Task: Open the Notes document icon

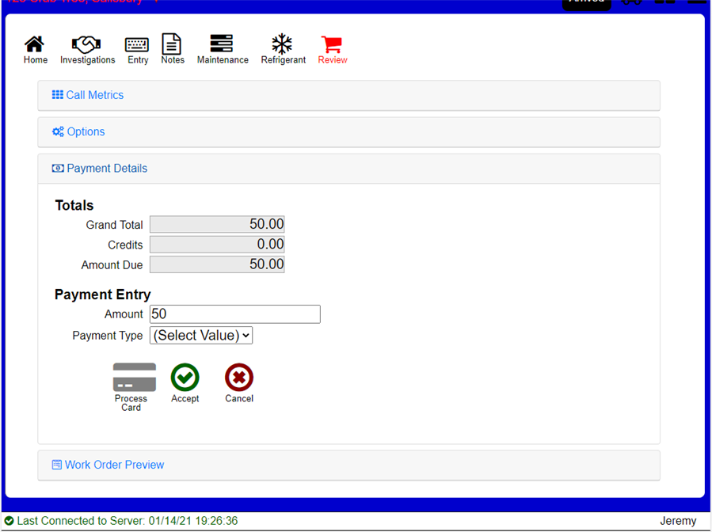Action: (172, 44)
